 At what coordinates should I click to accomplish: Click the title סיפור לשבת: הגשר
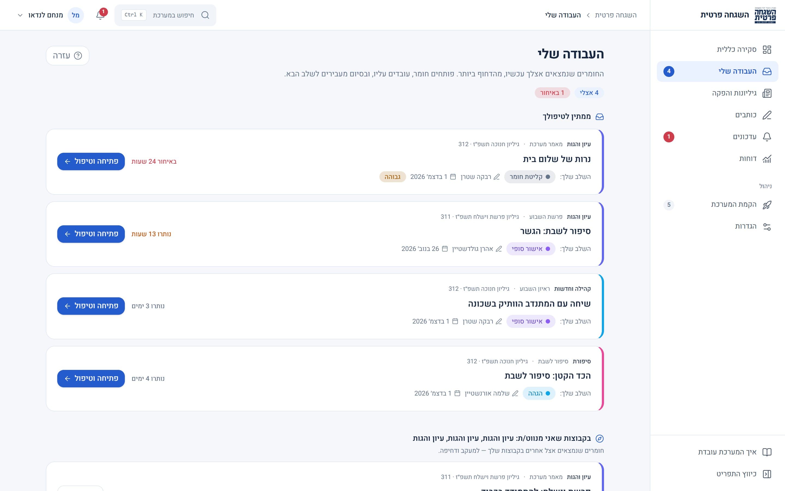click(555, 231)
